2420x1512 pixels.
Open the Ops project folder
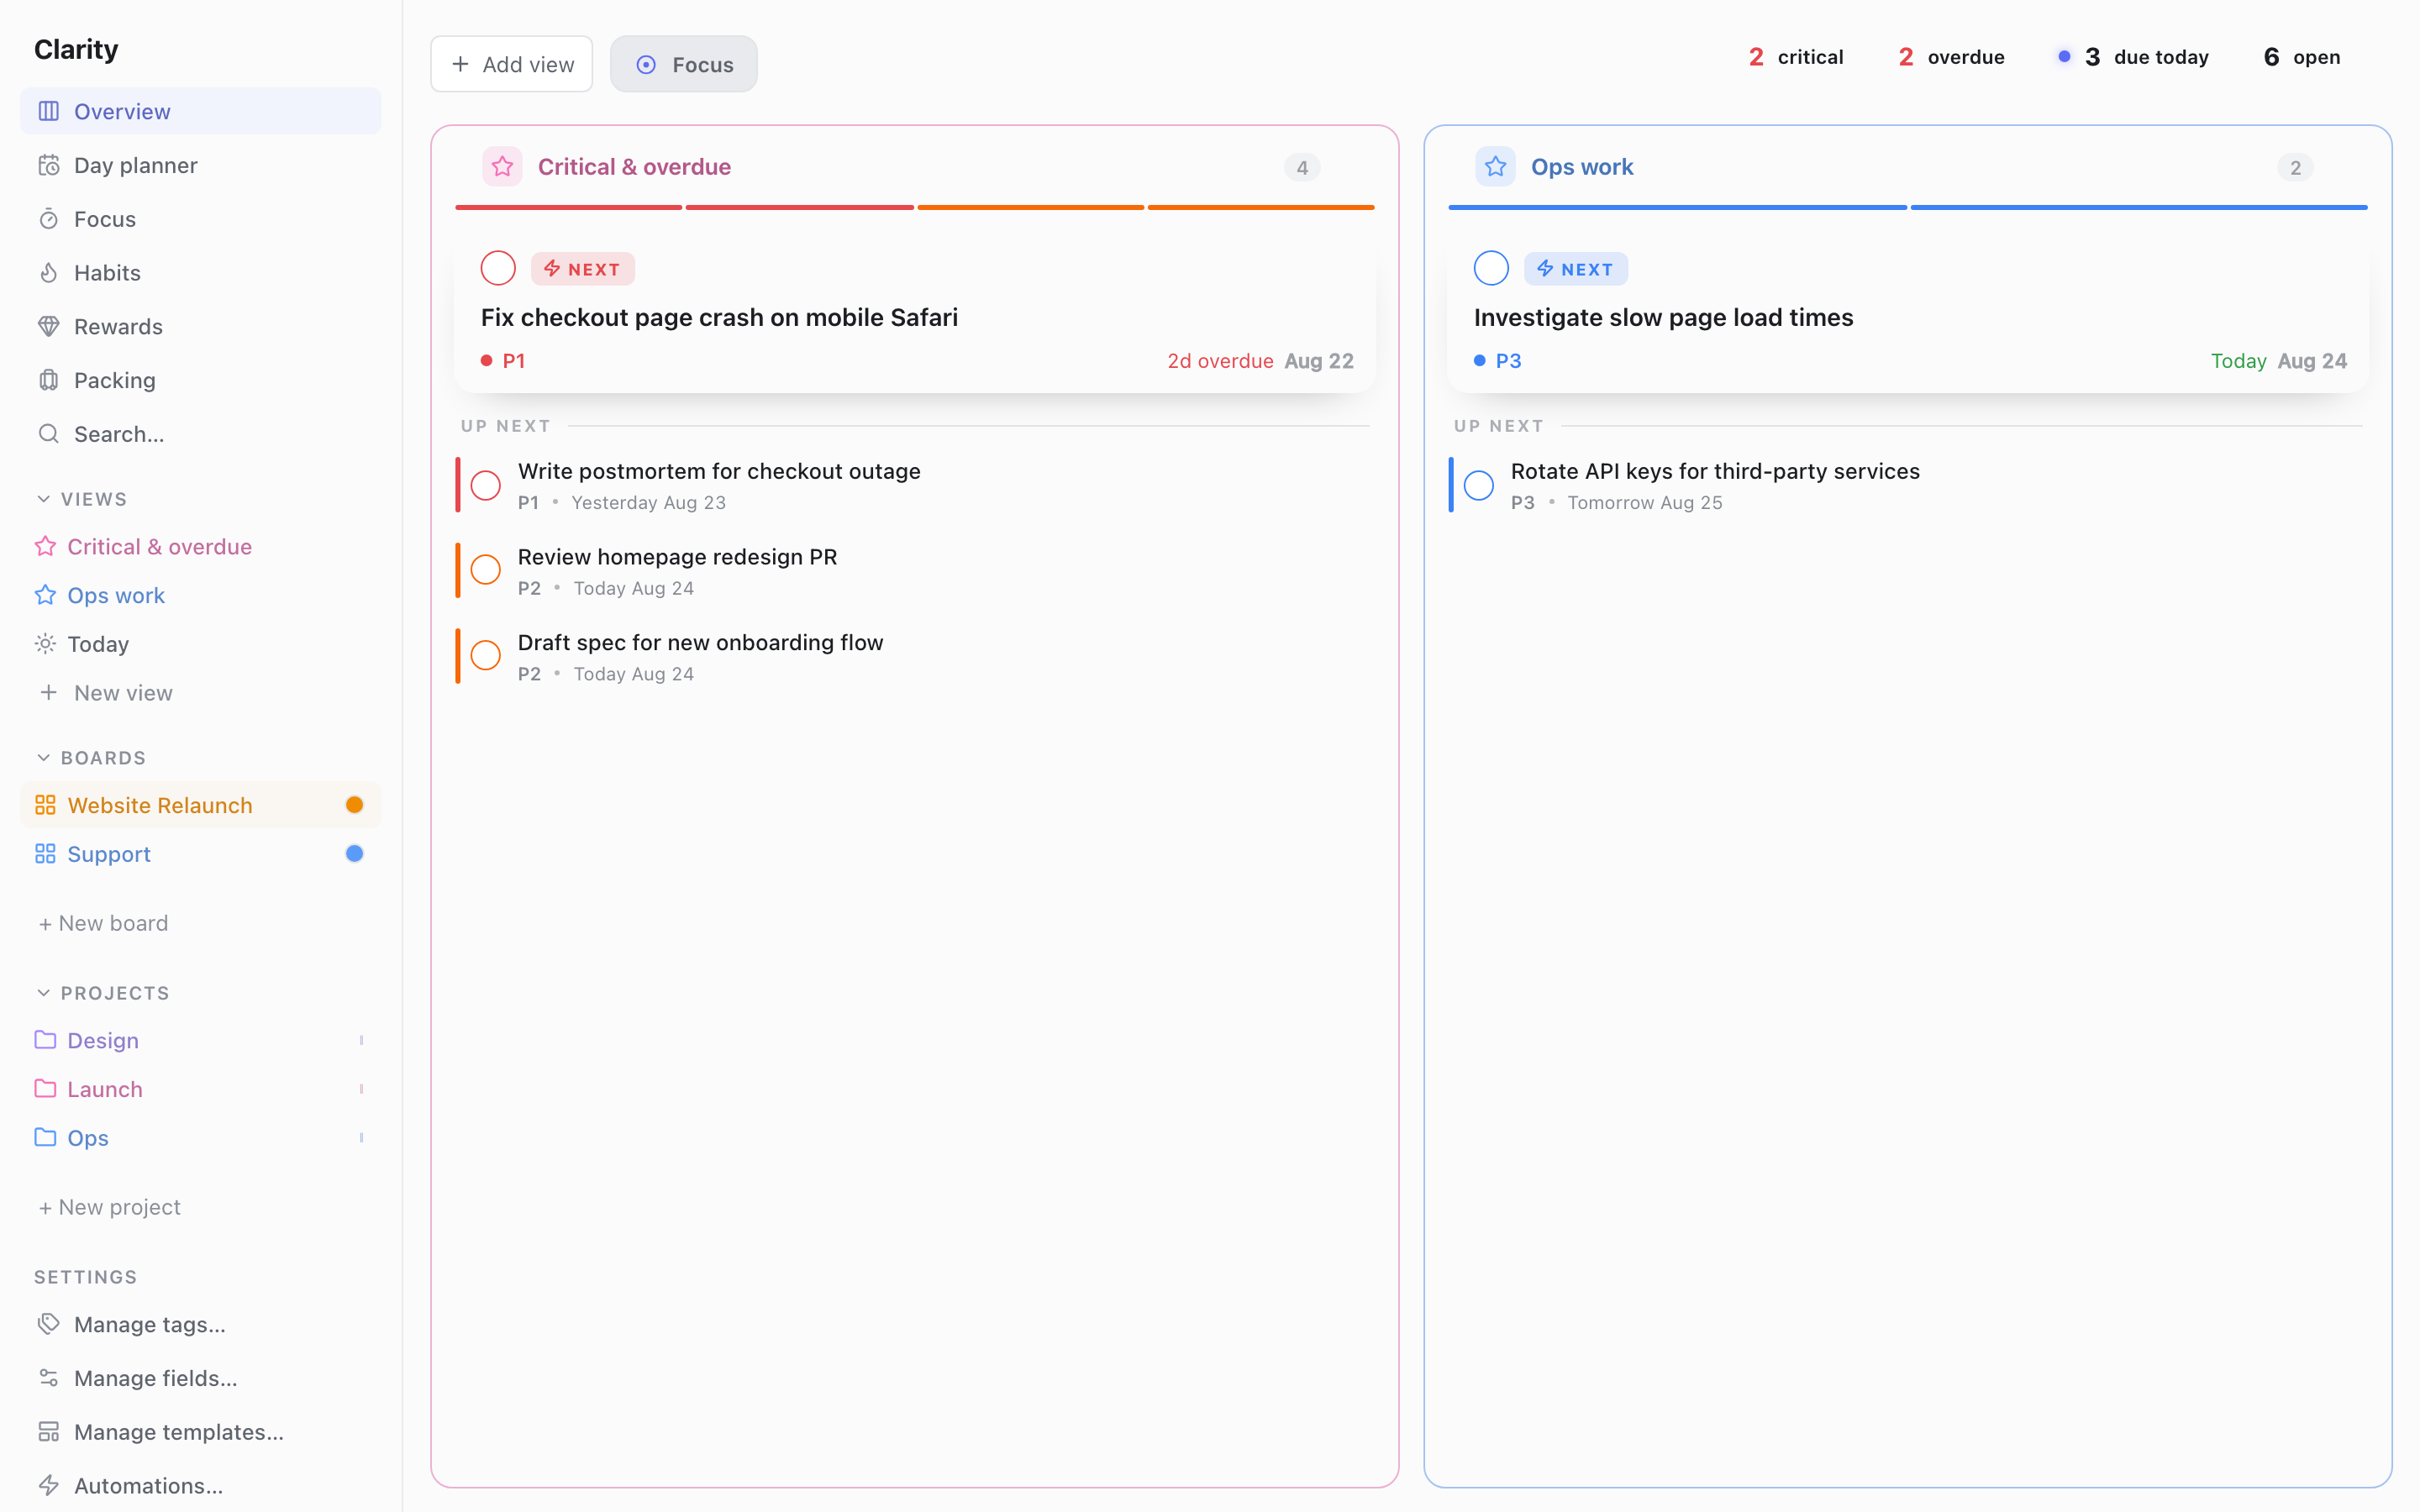200,1138
